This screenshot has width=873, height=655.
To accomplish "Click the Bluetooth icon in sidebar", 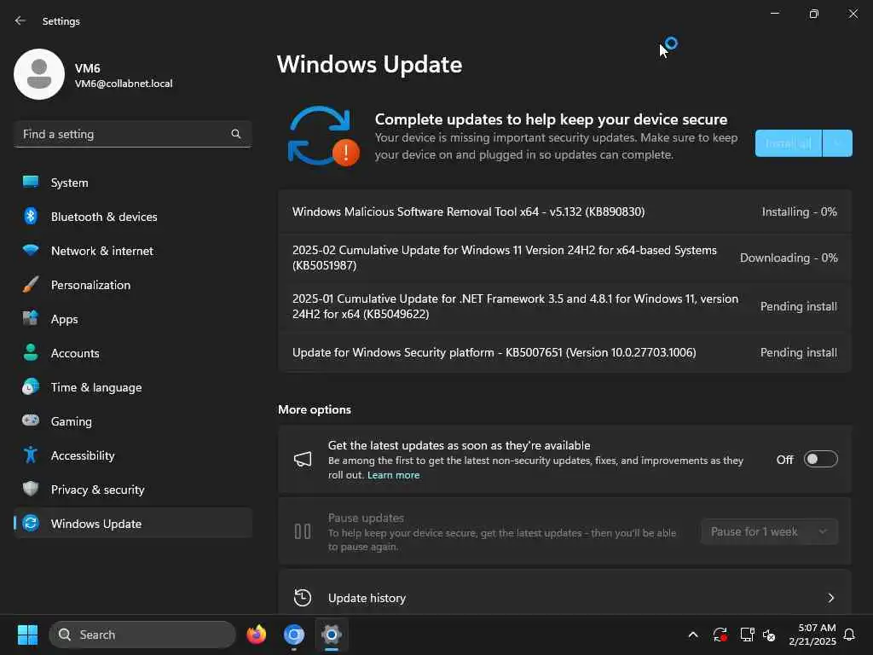I will click(x=31, y=216).
